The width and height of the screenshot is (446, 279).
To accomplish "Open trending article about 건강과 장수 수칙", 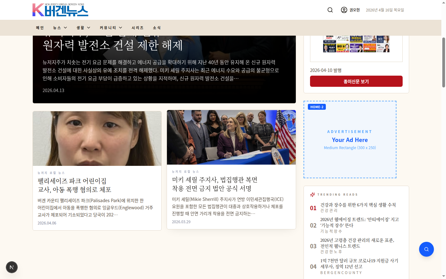I will [358, 205].
